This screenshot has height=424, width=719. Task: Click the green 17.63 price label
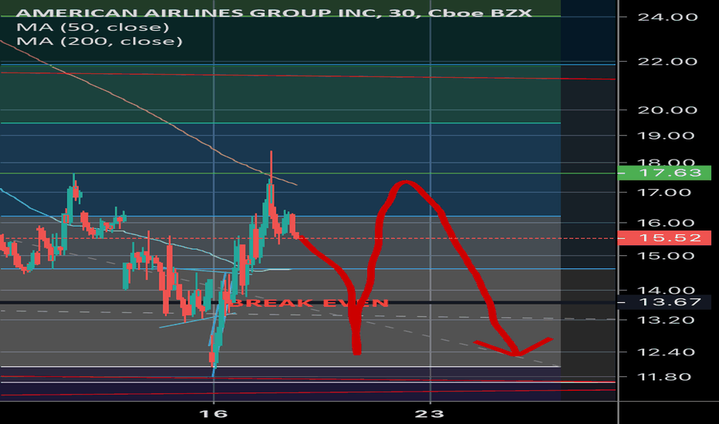click(x=664, y=173)
